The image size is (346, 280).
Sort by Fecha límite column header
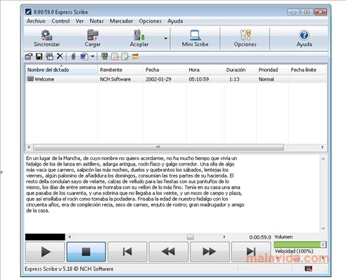coord(307,69)
